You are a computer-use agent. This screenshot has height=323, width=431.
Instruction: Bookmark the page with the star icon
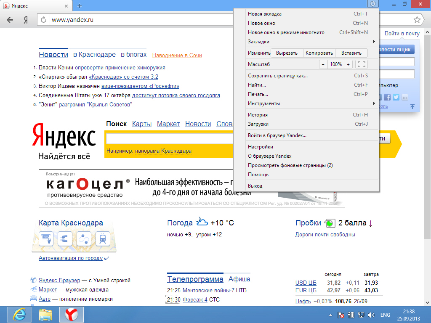(x=417, y=20)
